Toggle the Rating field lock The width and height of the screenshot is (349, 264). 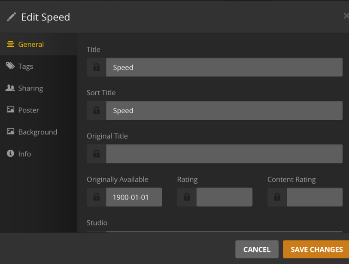tap(187, 197)
